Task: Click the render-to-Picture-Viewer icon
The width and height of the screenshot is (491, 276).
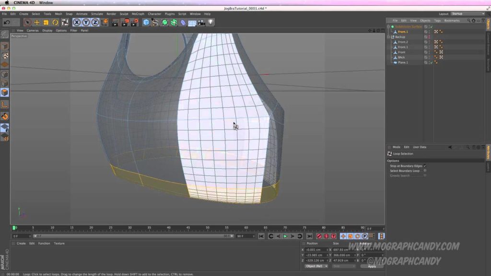Action: click(124, 21)
